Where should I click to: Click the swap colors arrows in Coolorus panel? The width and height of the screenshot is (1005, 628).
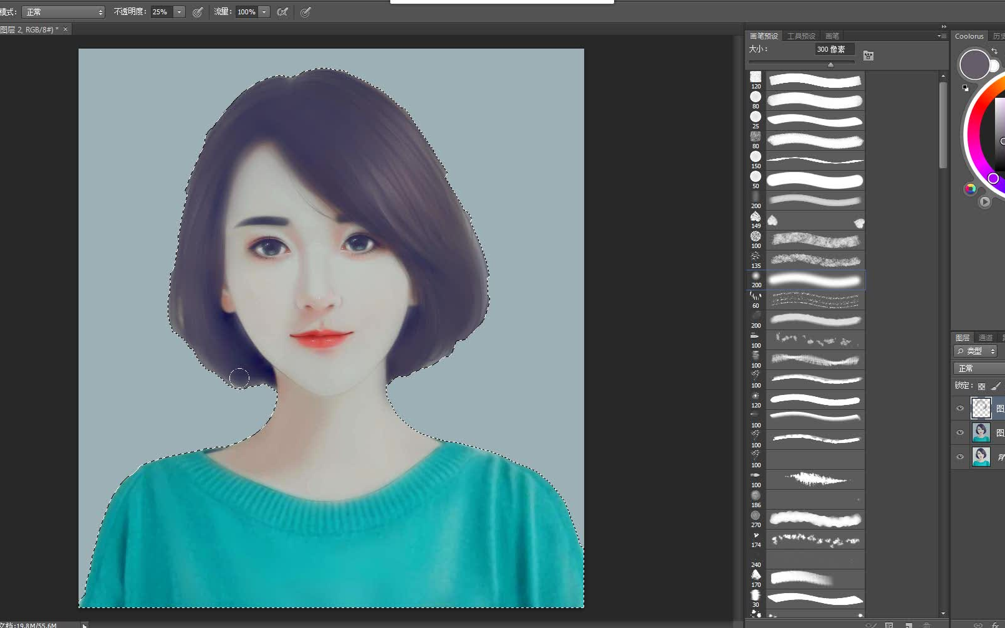tap(995, 51)
